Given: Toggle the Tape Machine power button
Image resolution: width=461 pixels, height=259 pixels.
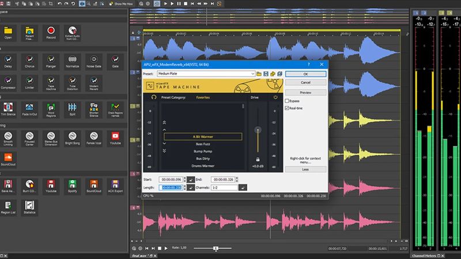Looking at the screenshot, I should [275, 97].
